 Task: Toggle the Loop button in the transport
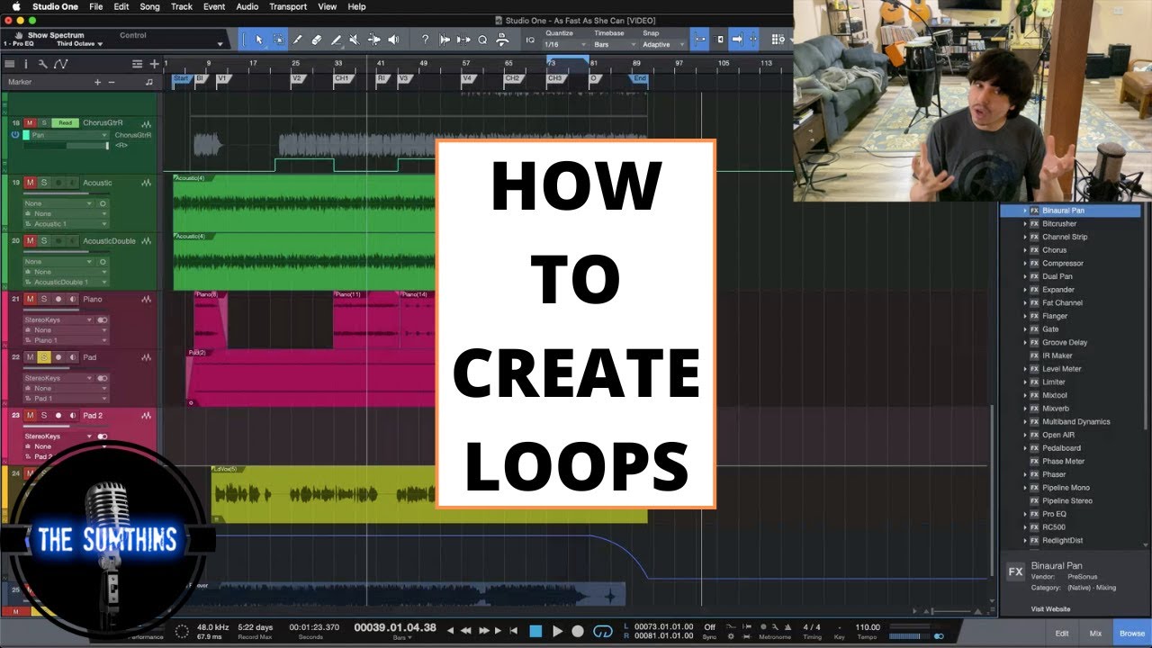coord(603,631)
